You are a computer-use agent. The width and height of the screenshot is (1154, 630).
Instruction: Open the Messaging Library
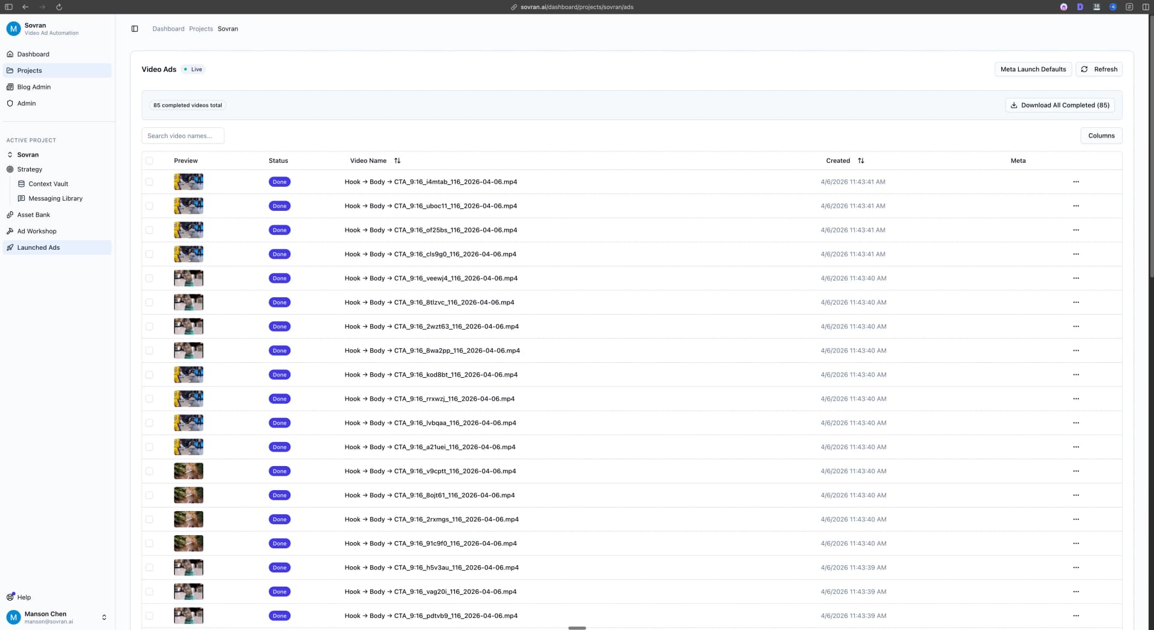[56, 198]
